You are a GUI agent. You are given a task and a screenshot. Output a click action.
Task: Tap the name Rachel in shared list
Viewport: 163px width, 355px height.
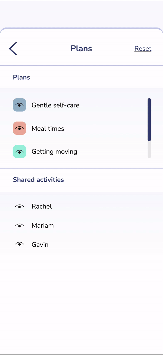click(42, 206)
